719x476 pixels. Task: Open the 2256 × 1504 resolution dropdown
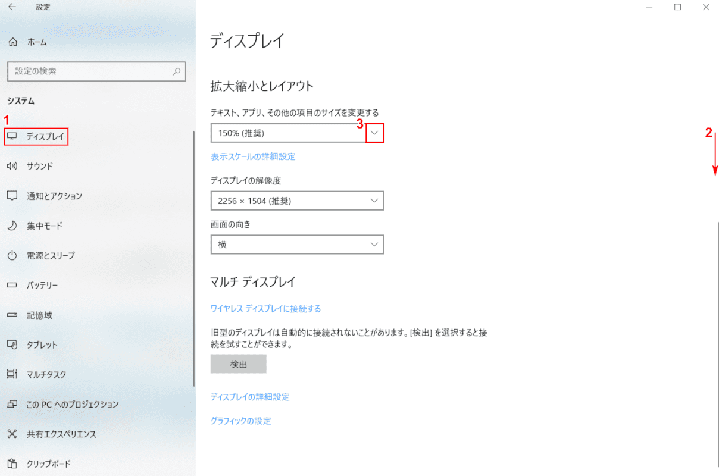(x=297, y=201)
